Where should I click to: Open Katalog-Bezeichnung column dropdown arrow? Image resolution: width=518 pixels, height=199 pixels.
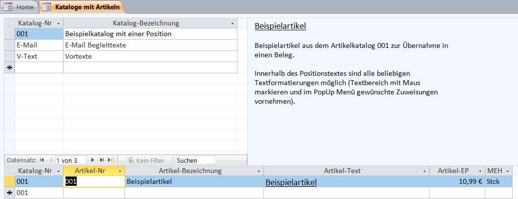[x=232, y=23]
